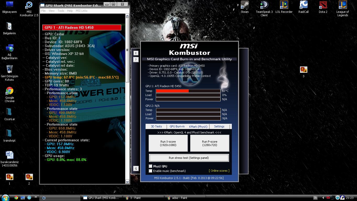Viewport: 357px width, 201px height.
Task: Click the taskbar clock showing 21:23
Action: point(350,198)
